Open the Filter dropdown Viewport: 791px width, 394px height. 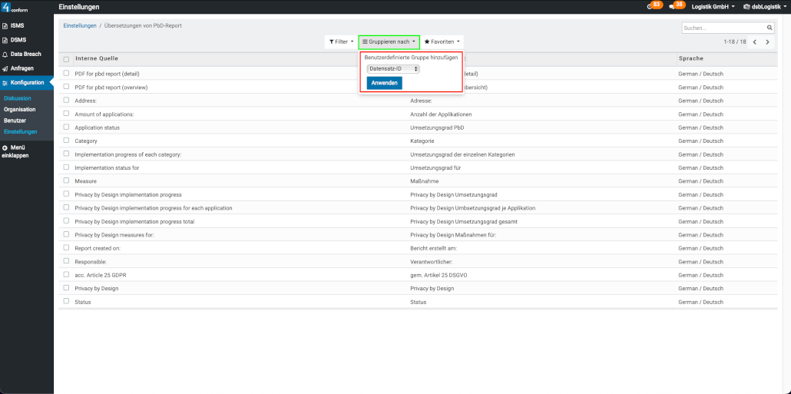coord(341,41)
